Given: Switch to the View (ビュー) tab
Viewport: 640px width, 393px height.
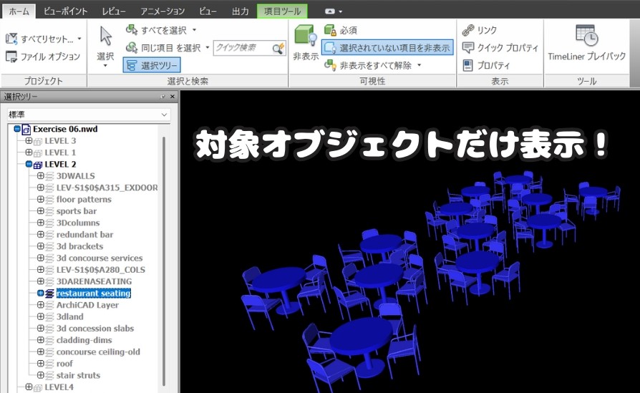Looking at the screenshot, I should coord(208,11).
